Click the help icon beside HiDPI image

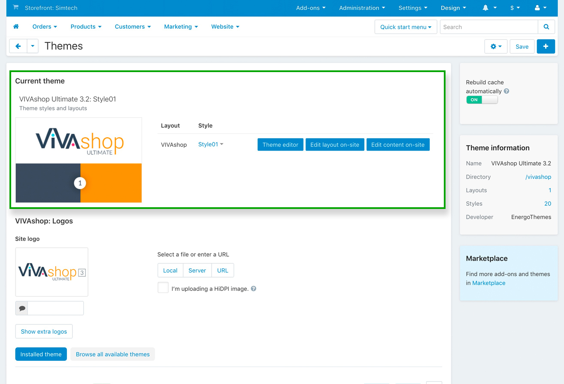[254, 289]
